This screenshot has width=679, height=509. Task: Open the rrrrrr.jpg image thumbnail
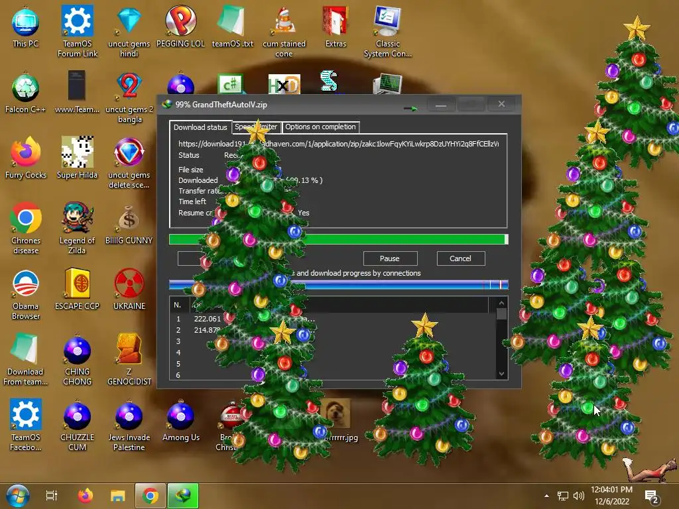tap(339, 421)
